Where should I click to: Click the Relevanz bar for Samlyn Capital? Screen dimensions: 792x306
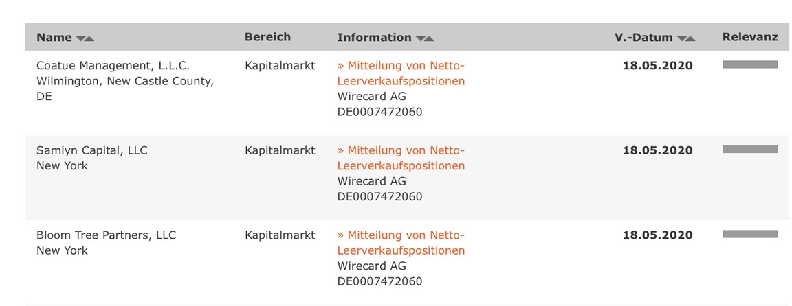click(x=749, y=149)
